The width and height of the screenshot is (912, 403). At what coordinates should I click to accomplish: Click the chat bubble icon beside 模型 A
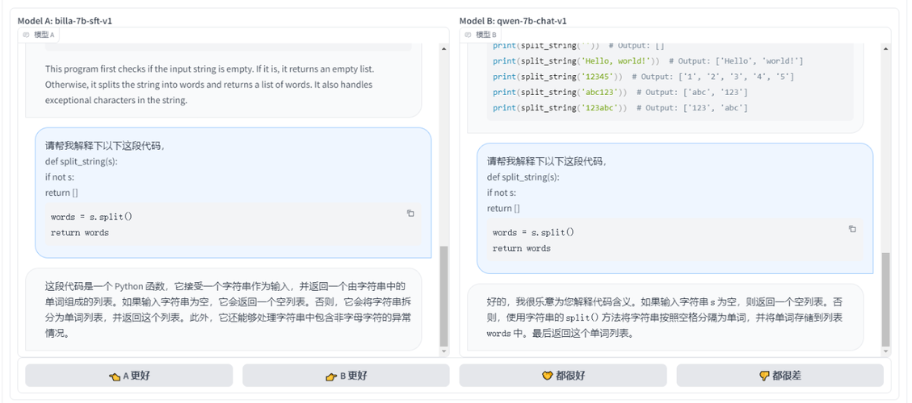click(x=27, y=35)
